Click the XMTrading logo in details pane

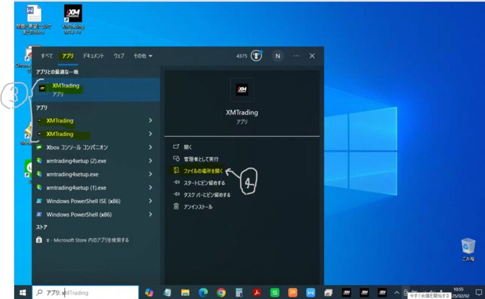tap(242, 90)
